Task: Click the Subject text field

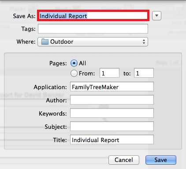Action: click(x=112, y=126)
